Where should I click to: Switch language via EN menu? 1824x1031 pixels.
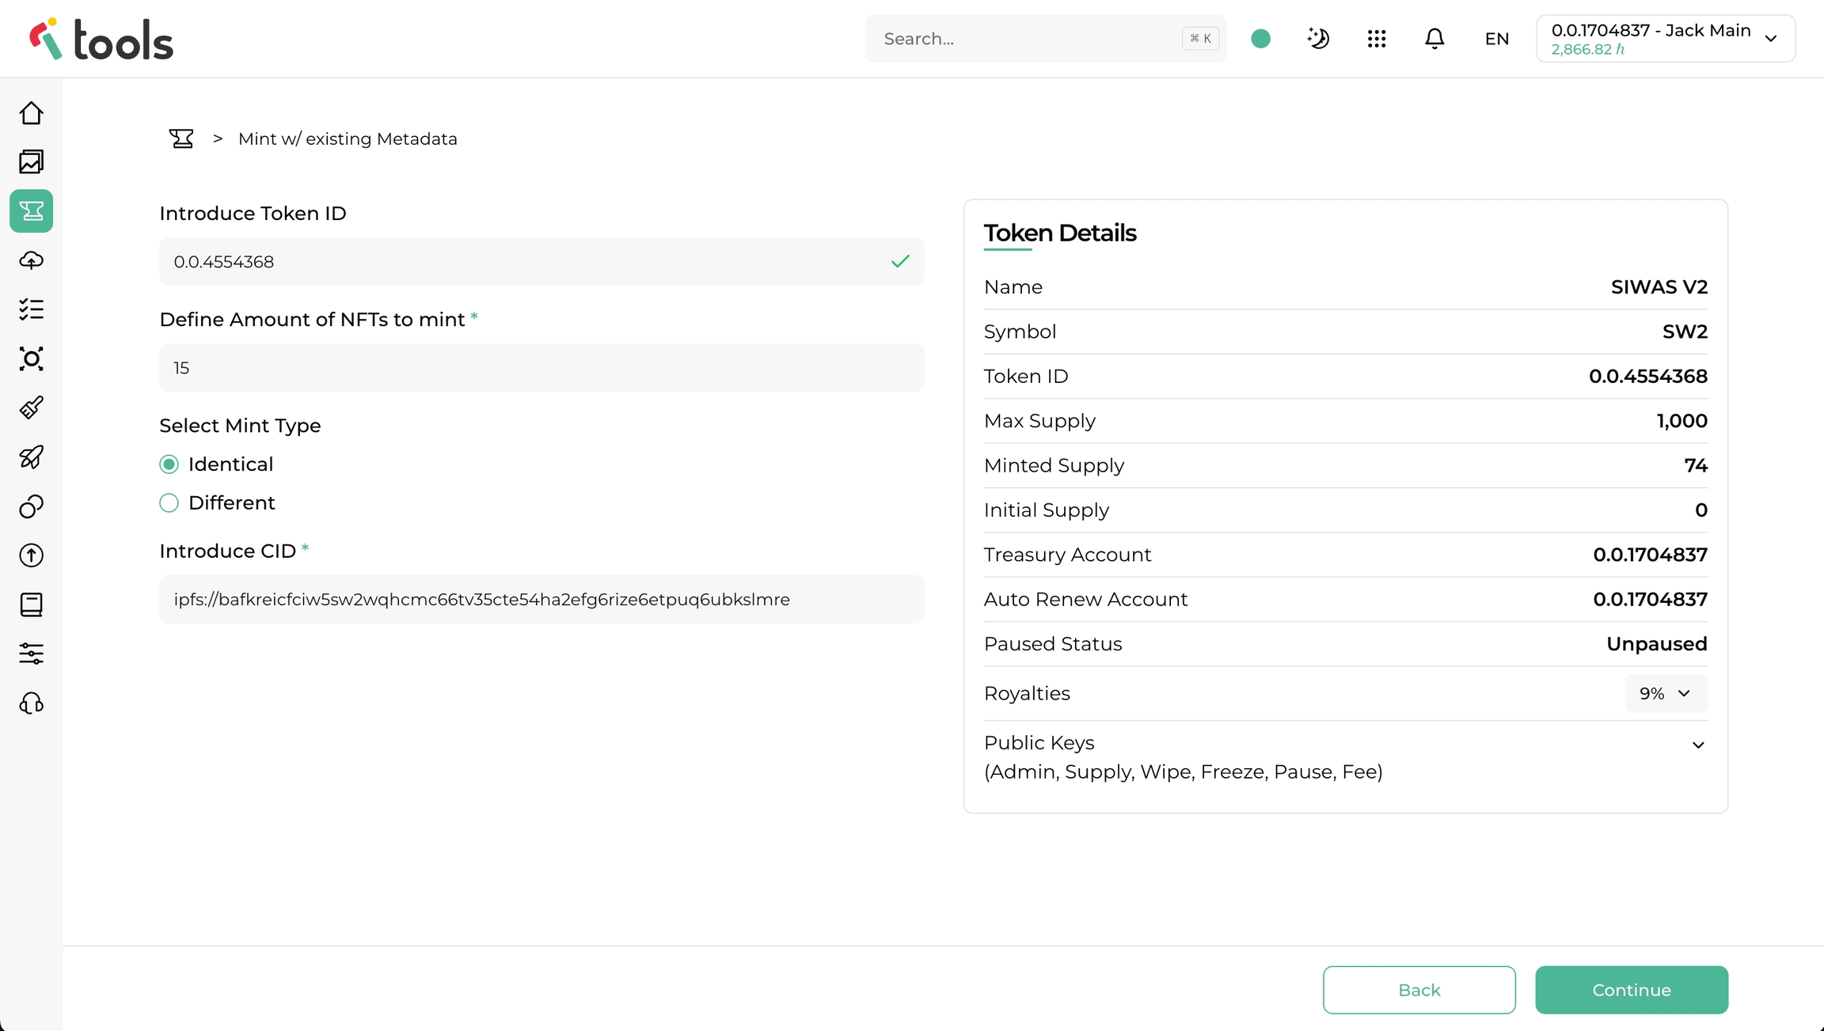[1496, 39]
